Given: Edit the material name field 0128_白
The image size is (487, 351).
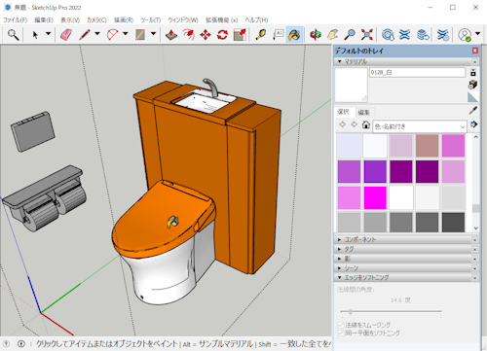Looking at the screenshot, I should click(x=417, y=72).
